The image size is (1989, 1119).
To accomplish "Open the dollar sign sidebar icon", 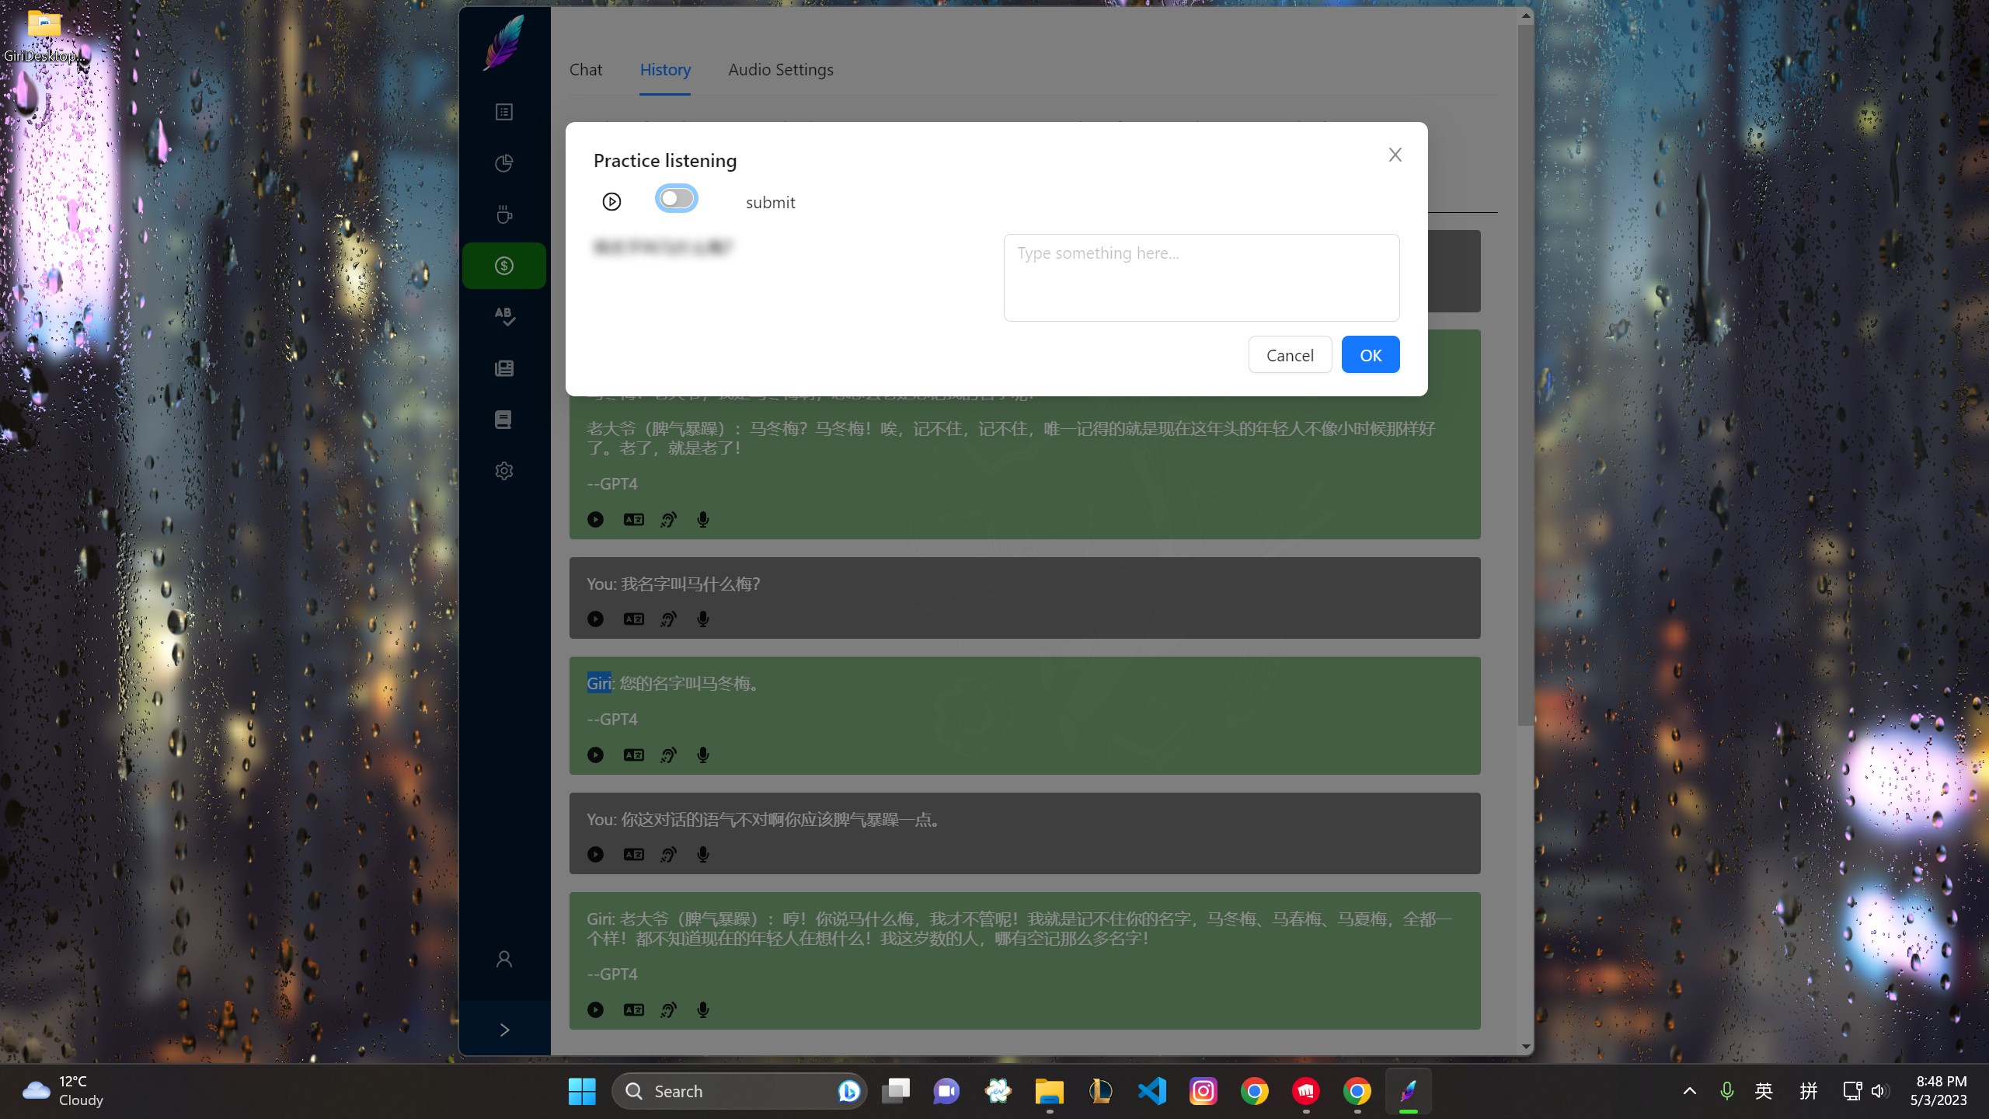I will [504, 266].
